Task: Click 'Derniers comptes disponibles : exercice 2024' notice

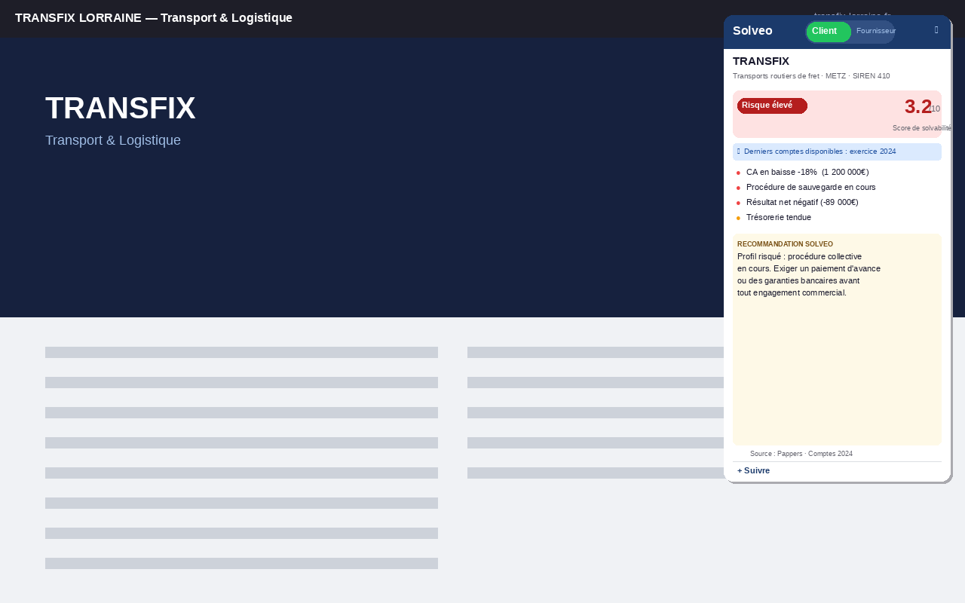Action: pyautogui.click(x=837, y=152)
